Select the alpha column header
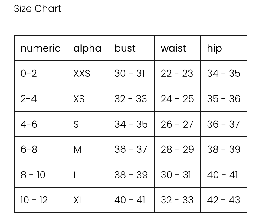Viewport: 262px width, 220px height. (87, 48)
